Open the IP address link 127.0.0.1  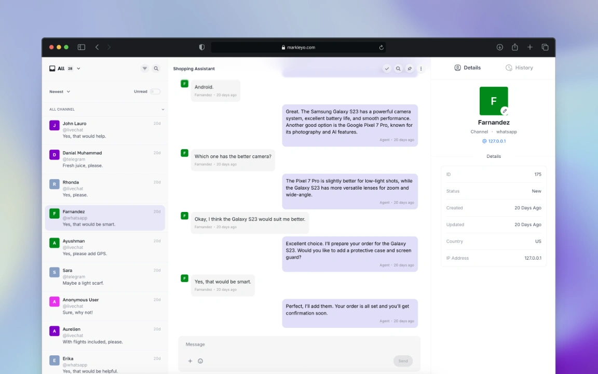pyautogui.click(x=494, y=141)
